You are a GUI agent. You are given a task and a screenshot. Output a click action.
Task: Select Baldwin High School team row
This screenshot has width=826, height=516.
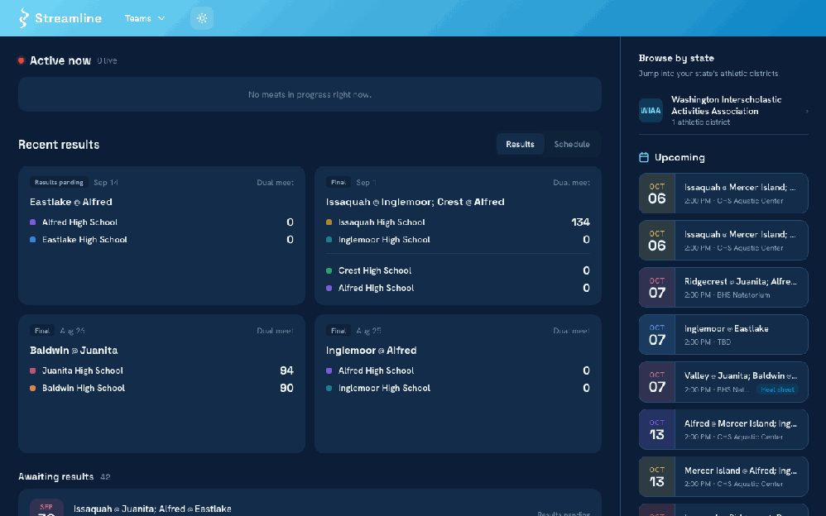pos(161,388)
